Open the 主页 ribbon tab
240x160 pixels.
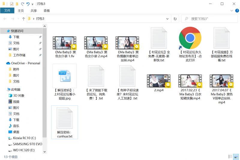tap(21, 10)
